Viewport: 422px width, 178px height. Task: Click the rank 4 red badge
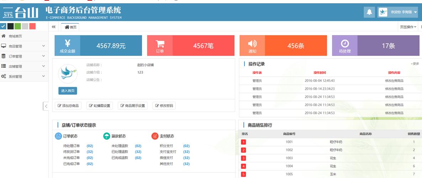(243, 166)
